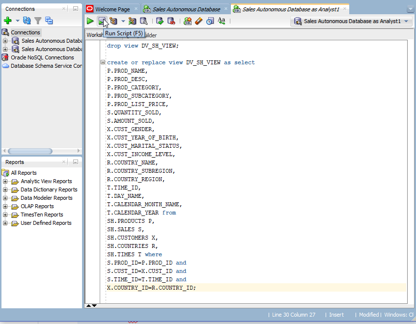416x324 pixels.
Task: Click the green plus New Connection icon
Action: [8, 21]
